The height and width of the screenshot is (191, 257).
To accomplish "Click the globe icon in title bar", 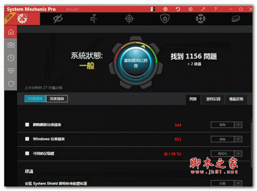I will click(165, 9).
